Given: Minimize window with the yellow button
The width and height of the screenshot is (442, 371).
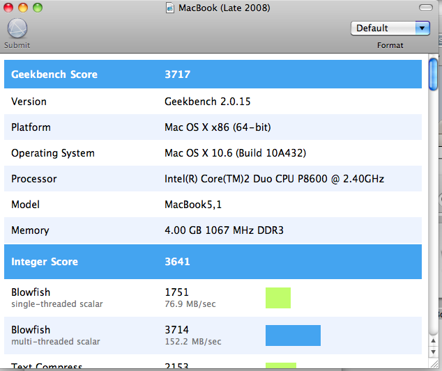Looking at the screenshot, I should 23,8.
